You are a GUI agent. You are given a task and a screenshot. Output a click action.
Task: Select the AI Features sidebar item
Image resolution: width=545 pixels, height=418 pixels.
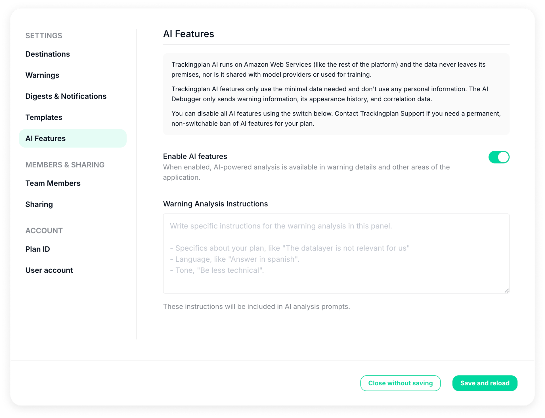73,138
